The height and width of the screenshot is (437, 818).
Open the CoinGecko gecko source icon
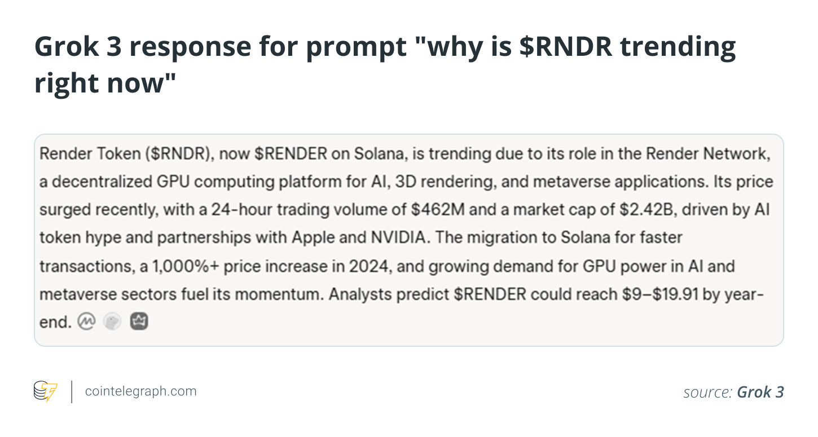[x=112, y=322]
